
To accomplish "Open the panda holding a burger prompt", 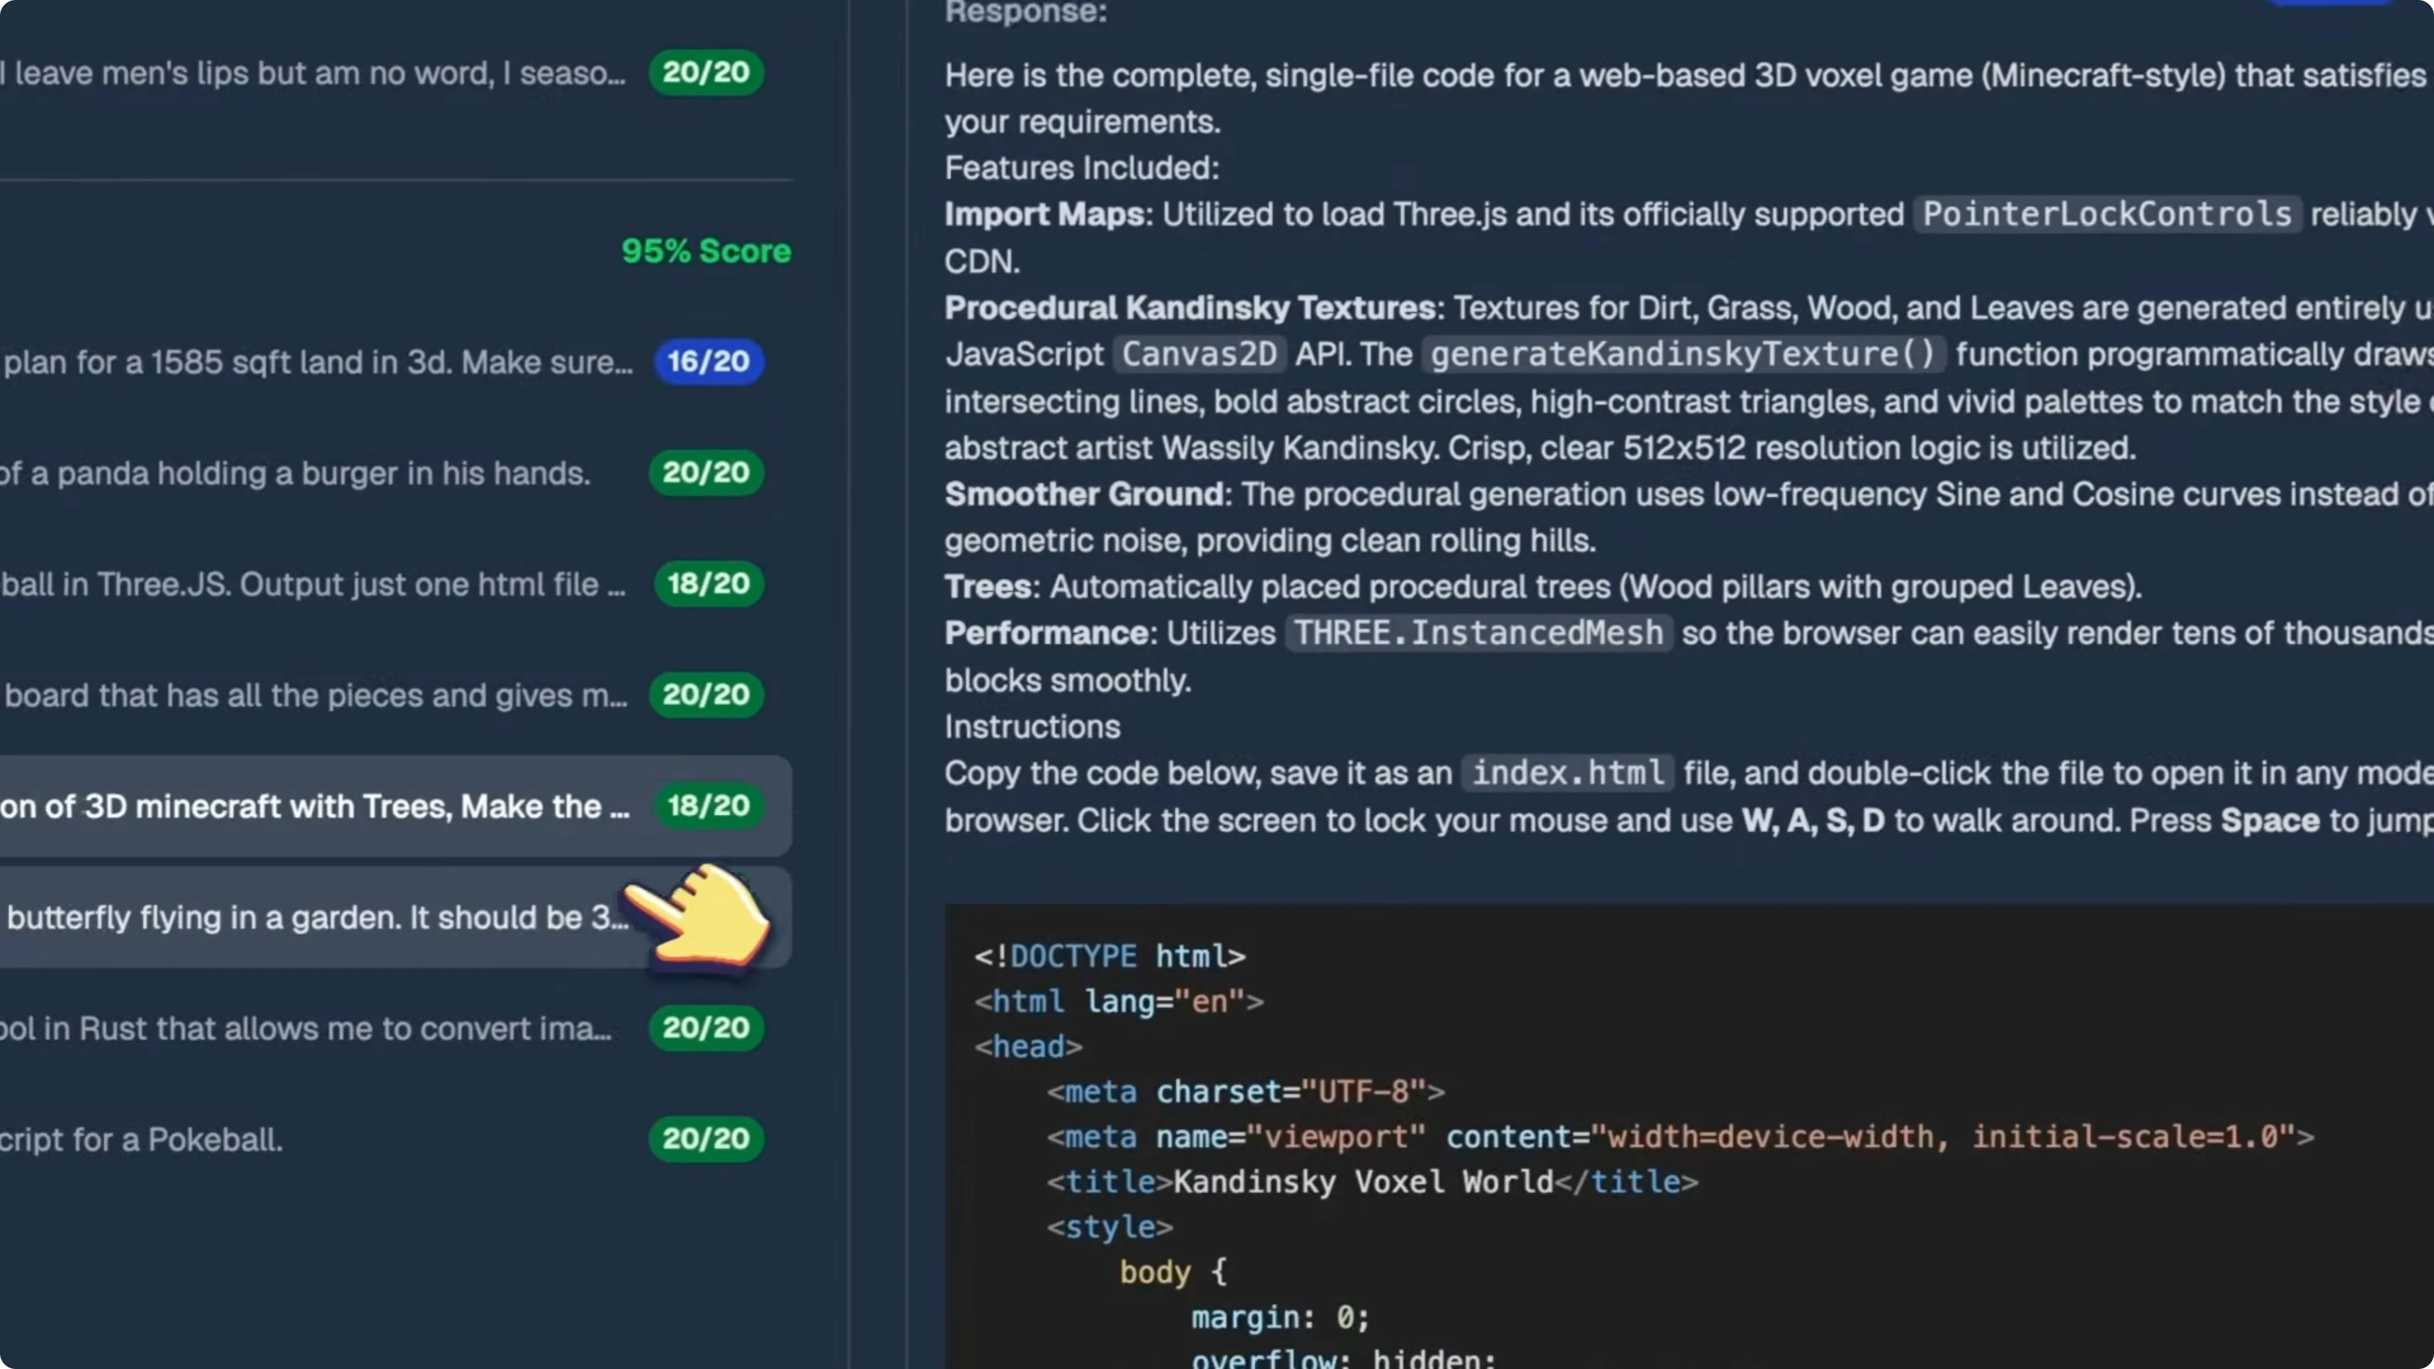I will pos(293,474).
